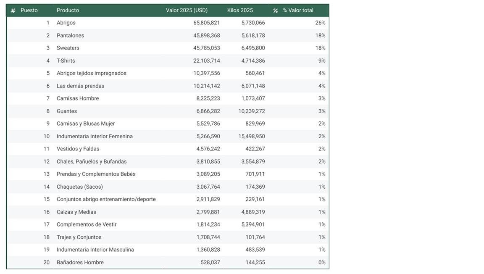Click rank number 20 in Puesto column
This screenshot has height=274, width=484.
pos(47,262)
